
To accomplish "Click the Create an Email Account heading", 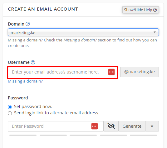I will click(x=43, y=9).
